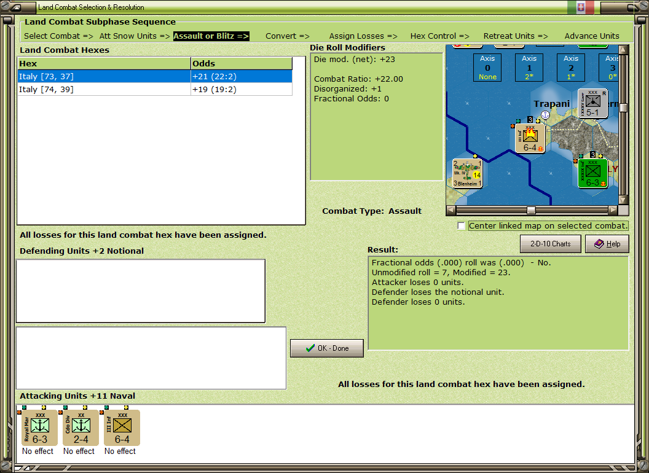This screenshot has width=649, height=473.
Task: Click the Convert subphase step
Action: [x=287, y=36]
